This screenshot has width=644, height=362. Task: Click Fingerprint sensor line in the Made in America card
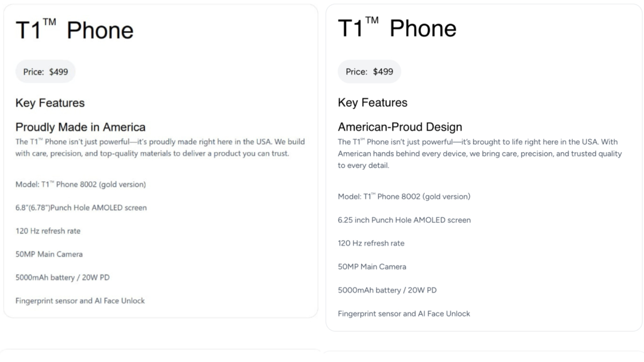coord(80,301)
